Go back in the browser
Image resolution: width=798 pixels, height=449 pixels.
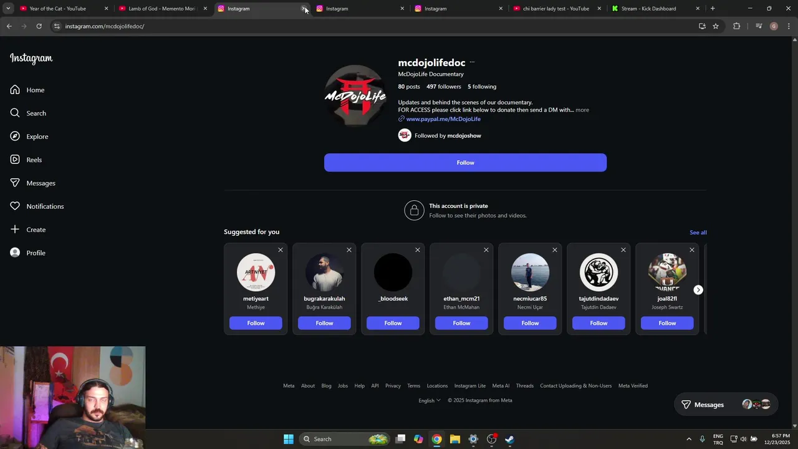pos(9,26)
